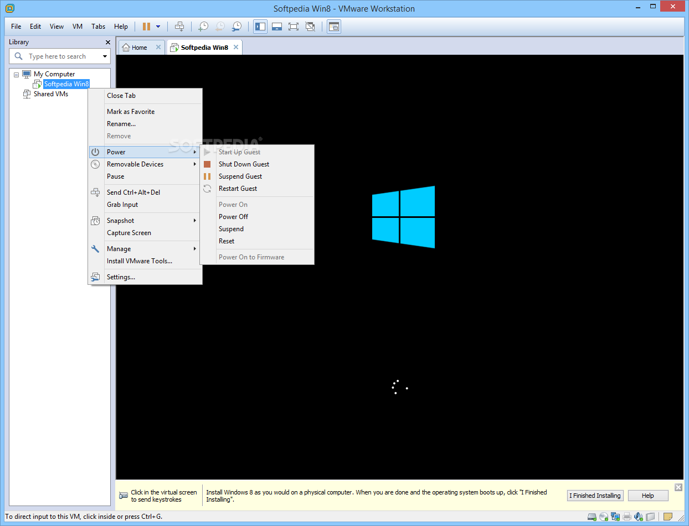The height and width of the screenshot is (526, 689).
Task: Select the revert snapshot icon
Action: (x=220, y=26)
